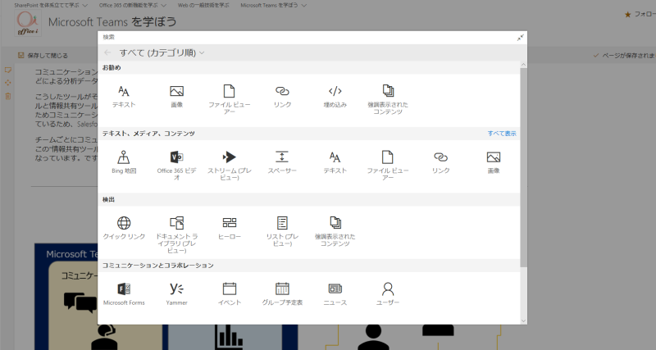656x350 pixels.
Task: Select ファイル ビューアー under テキスト、メディア、コンテンツ
Action: coord(388,166)
